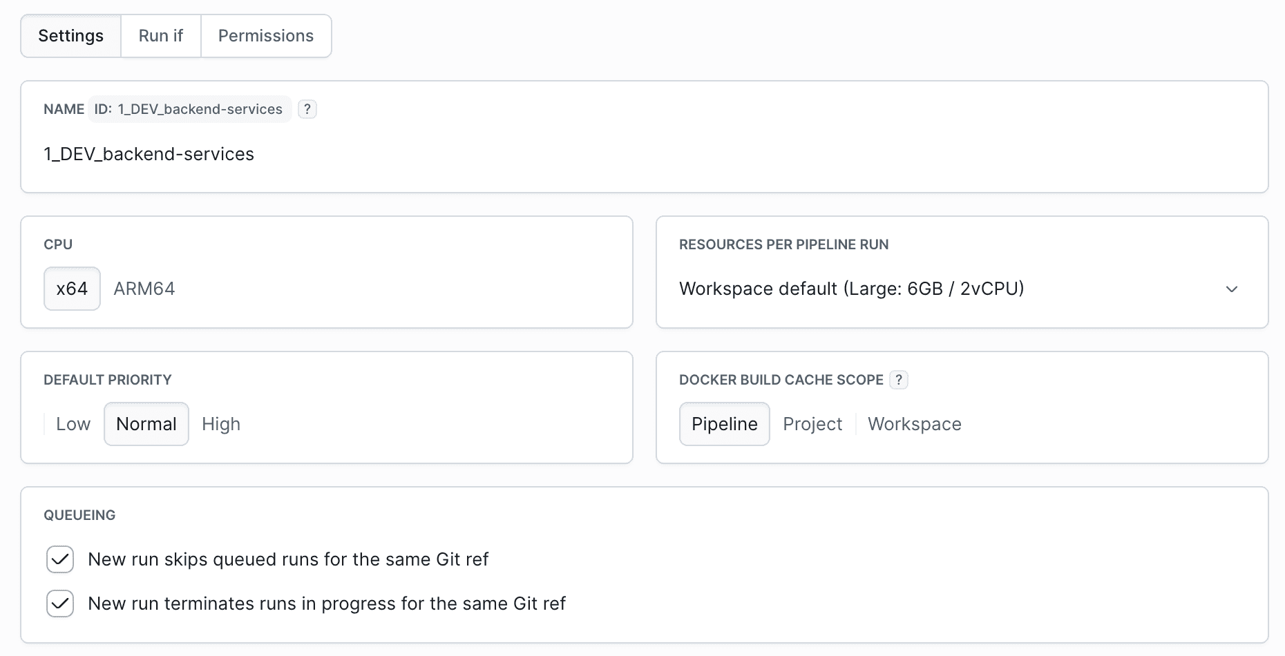Expand the resources dropdown chevron
1285x656 pixels.
[1231, 289]
